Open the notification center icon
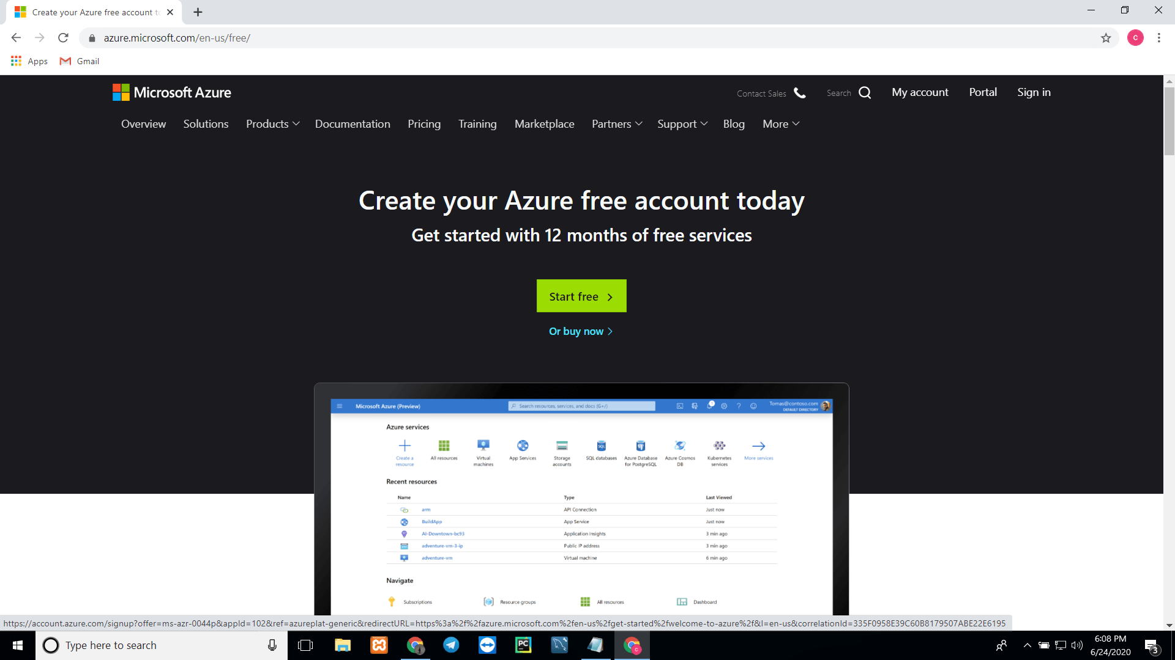This screenshot has width=1175, height=660. (1152, 646)
